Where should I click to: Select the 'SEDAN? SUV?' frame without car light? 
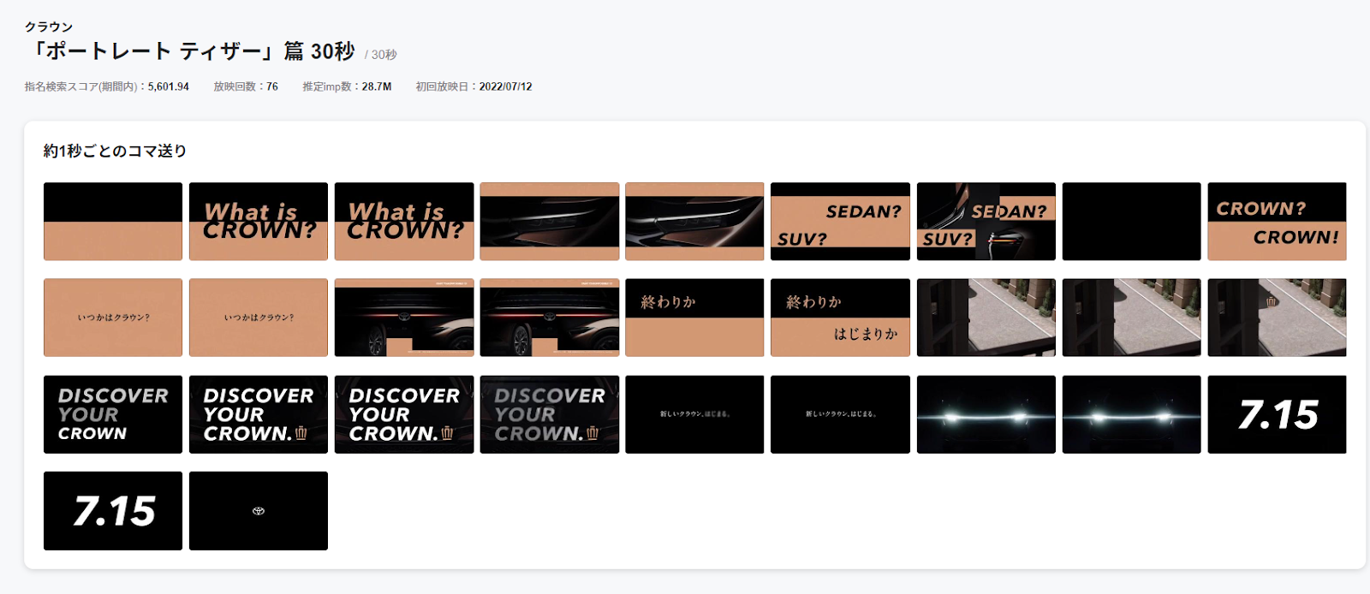(x=840, y=221)
